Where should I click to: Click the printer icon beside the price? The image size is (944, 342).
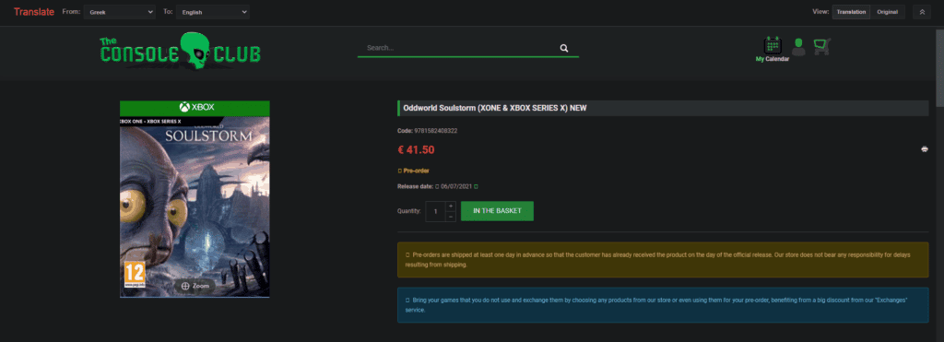coord(924,149)
